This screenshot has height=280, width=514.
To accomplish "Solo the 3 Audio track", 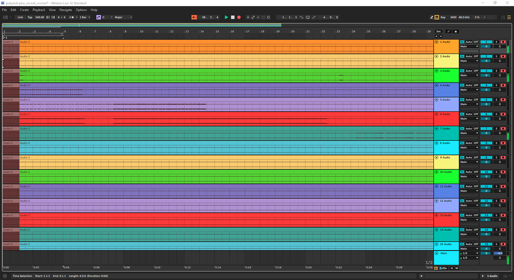I will 496,71.
